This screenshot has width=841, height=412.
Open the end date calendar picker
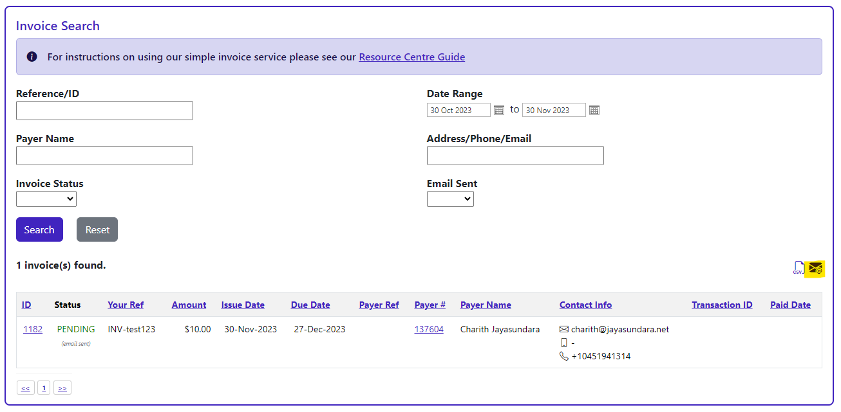pos(594,111)
